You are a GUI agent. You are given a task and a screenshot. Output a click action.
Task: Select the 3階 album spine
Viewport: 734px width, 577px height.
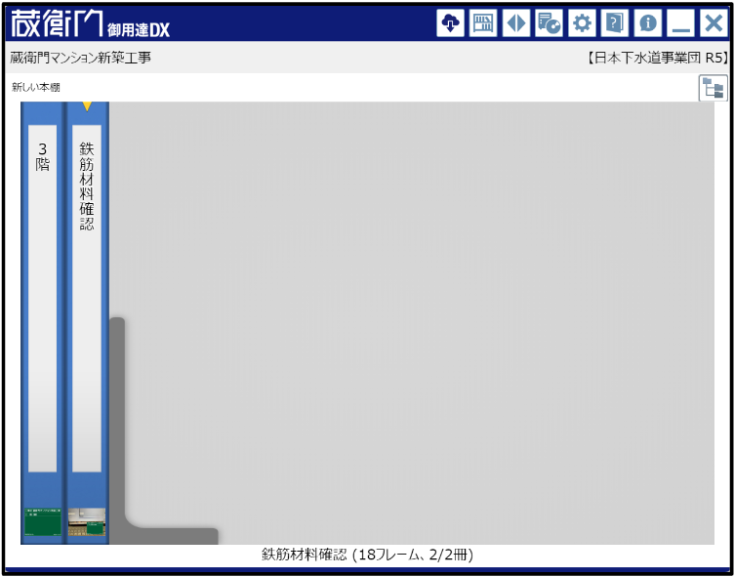[x=42, y=293]
